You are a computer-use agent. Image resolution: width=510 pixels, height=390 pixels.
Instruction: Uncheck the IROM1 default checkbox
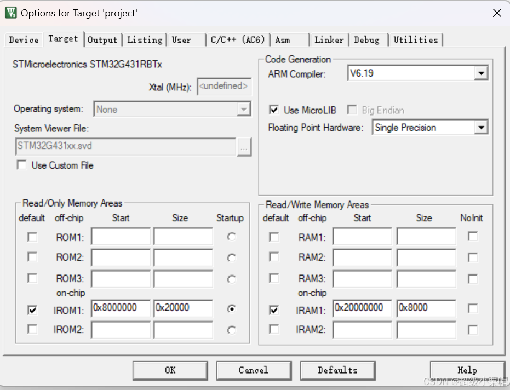(x=32, y=310)
